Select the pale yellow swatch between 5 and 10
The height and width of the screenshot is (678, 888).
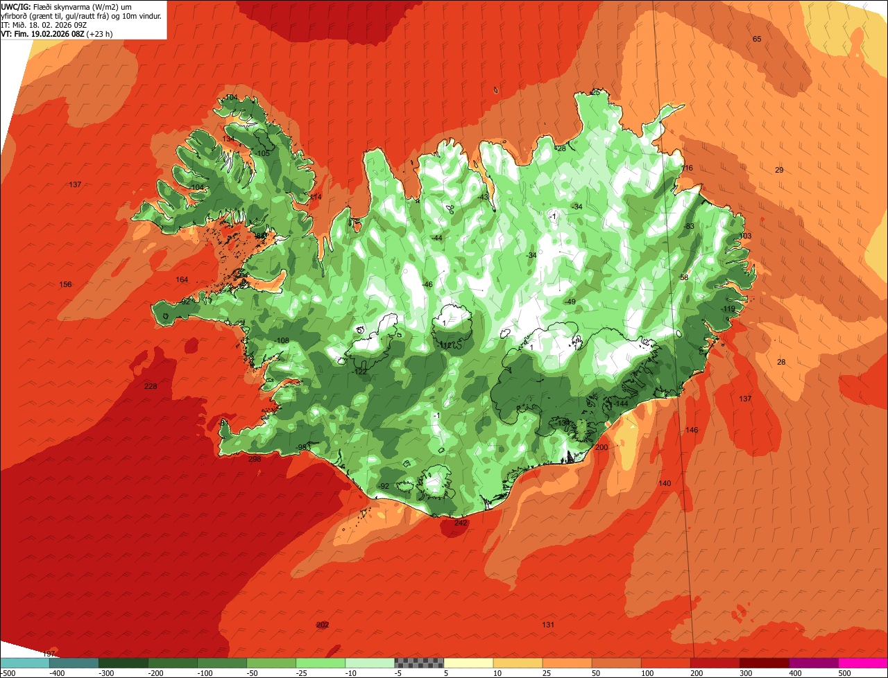(468, 663)
